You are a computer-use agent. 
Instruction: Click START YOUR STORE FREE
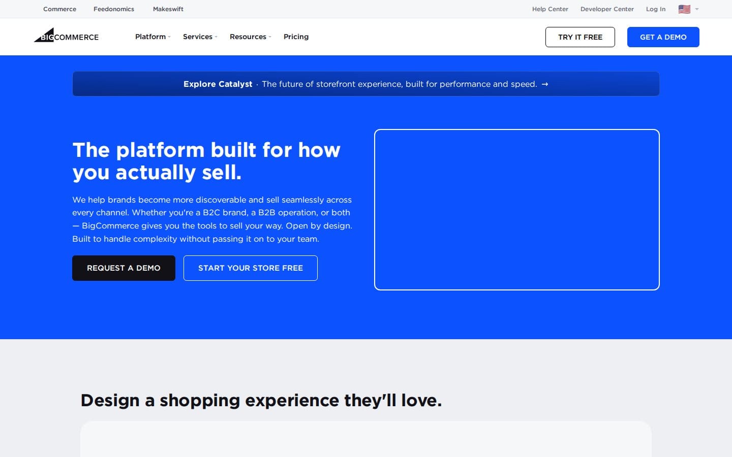tap(251, 268)
